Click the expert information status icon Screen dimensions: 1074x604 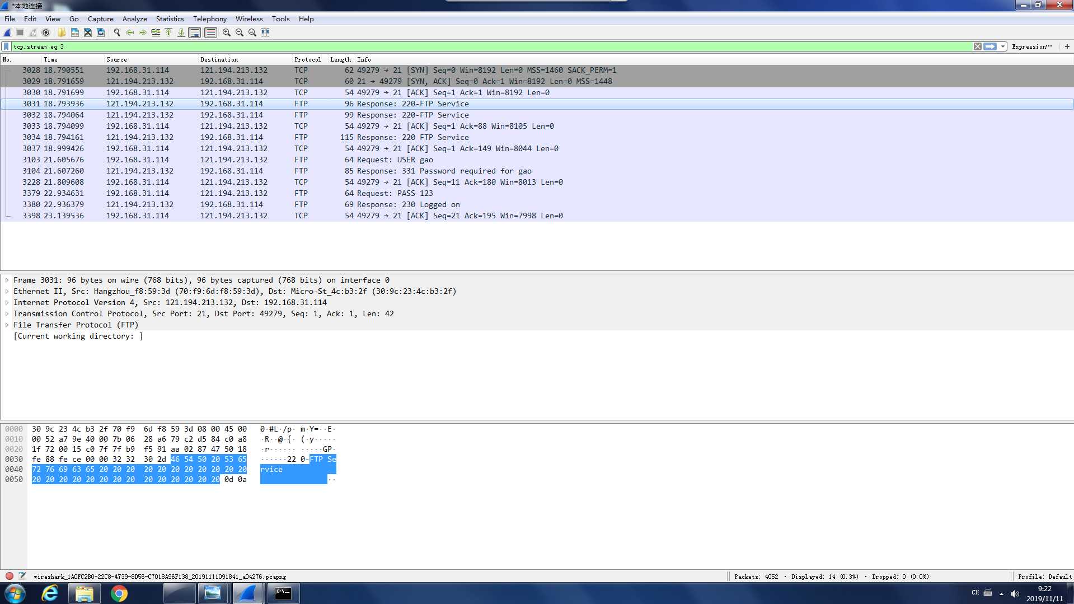10,576
